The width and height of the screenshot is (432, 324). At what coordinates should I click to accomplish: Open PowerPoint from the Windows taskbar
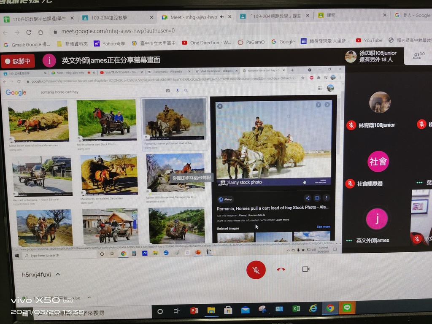pyautogui.click(x=194, y=311)
